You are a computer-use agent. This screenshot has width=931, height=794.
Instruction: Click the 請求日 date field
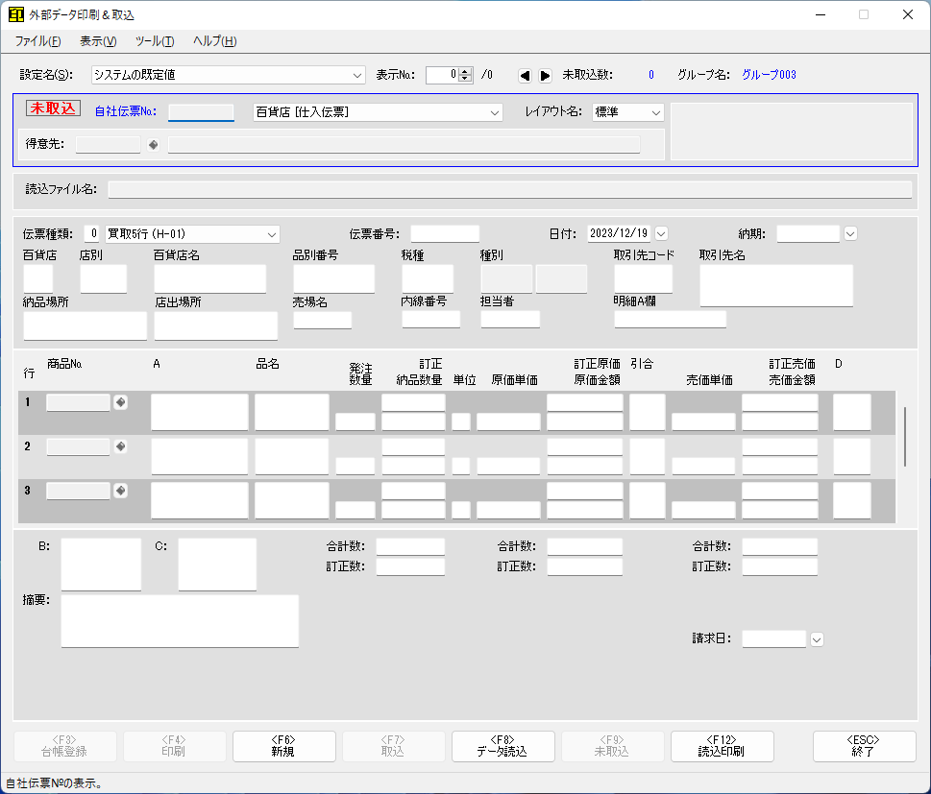pos(773,639)
